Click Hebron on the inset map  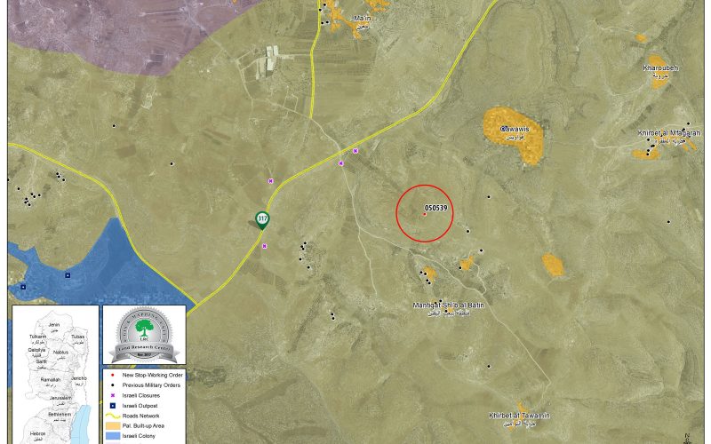pyautogui.click(x=37, y=433)
